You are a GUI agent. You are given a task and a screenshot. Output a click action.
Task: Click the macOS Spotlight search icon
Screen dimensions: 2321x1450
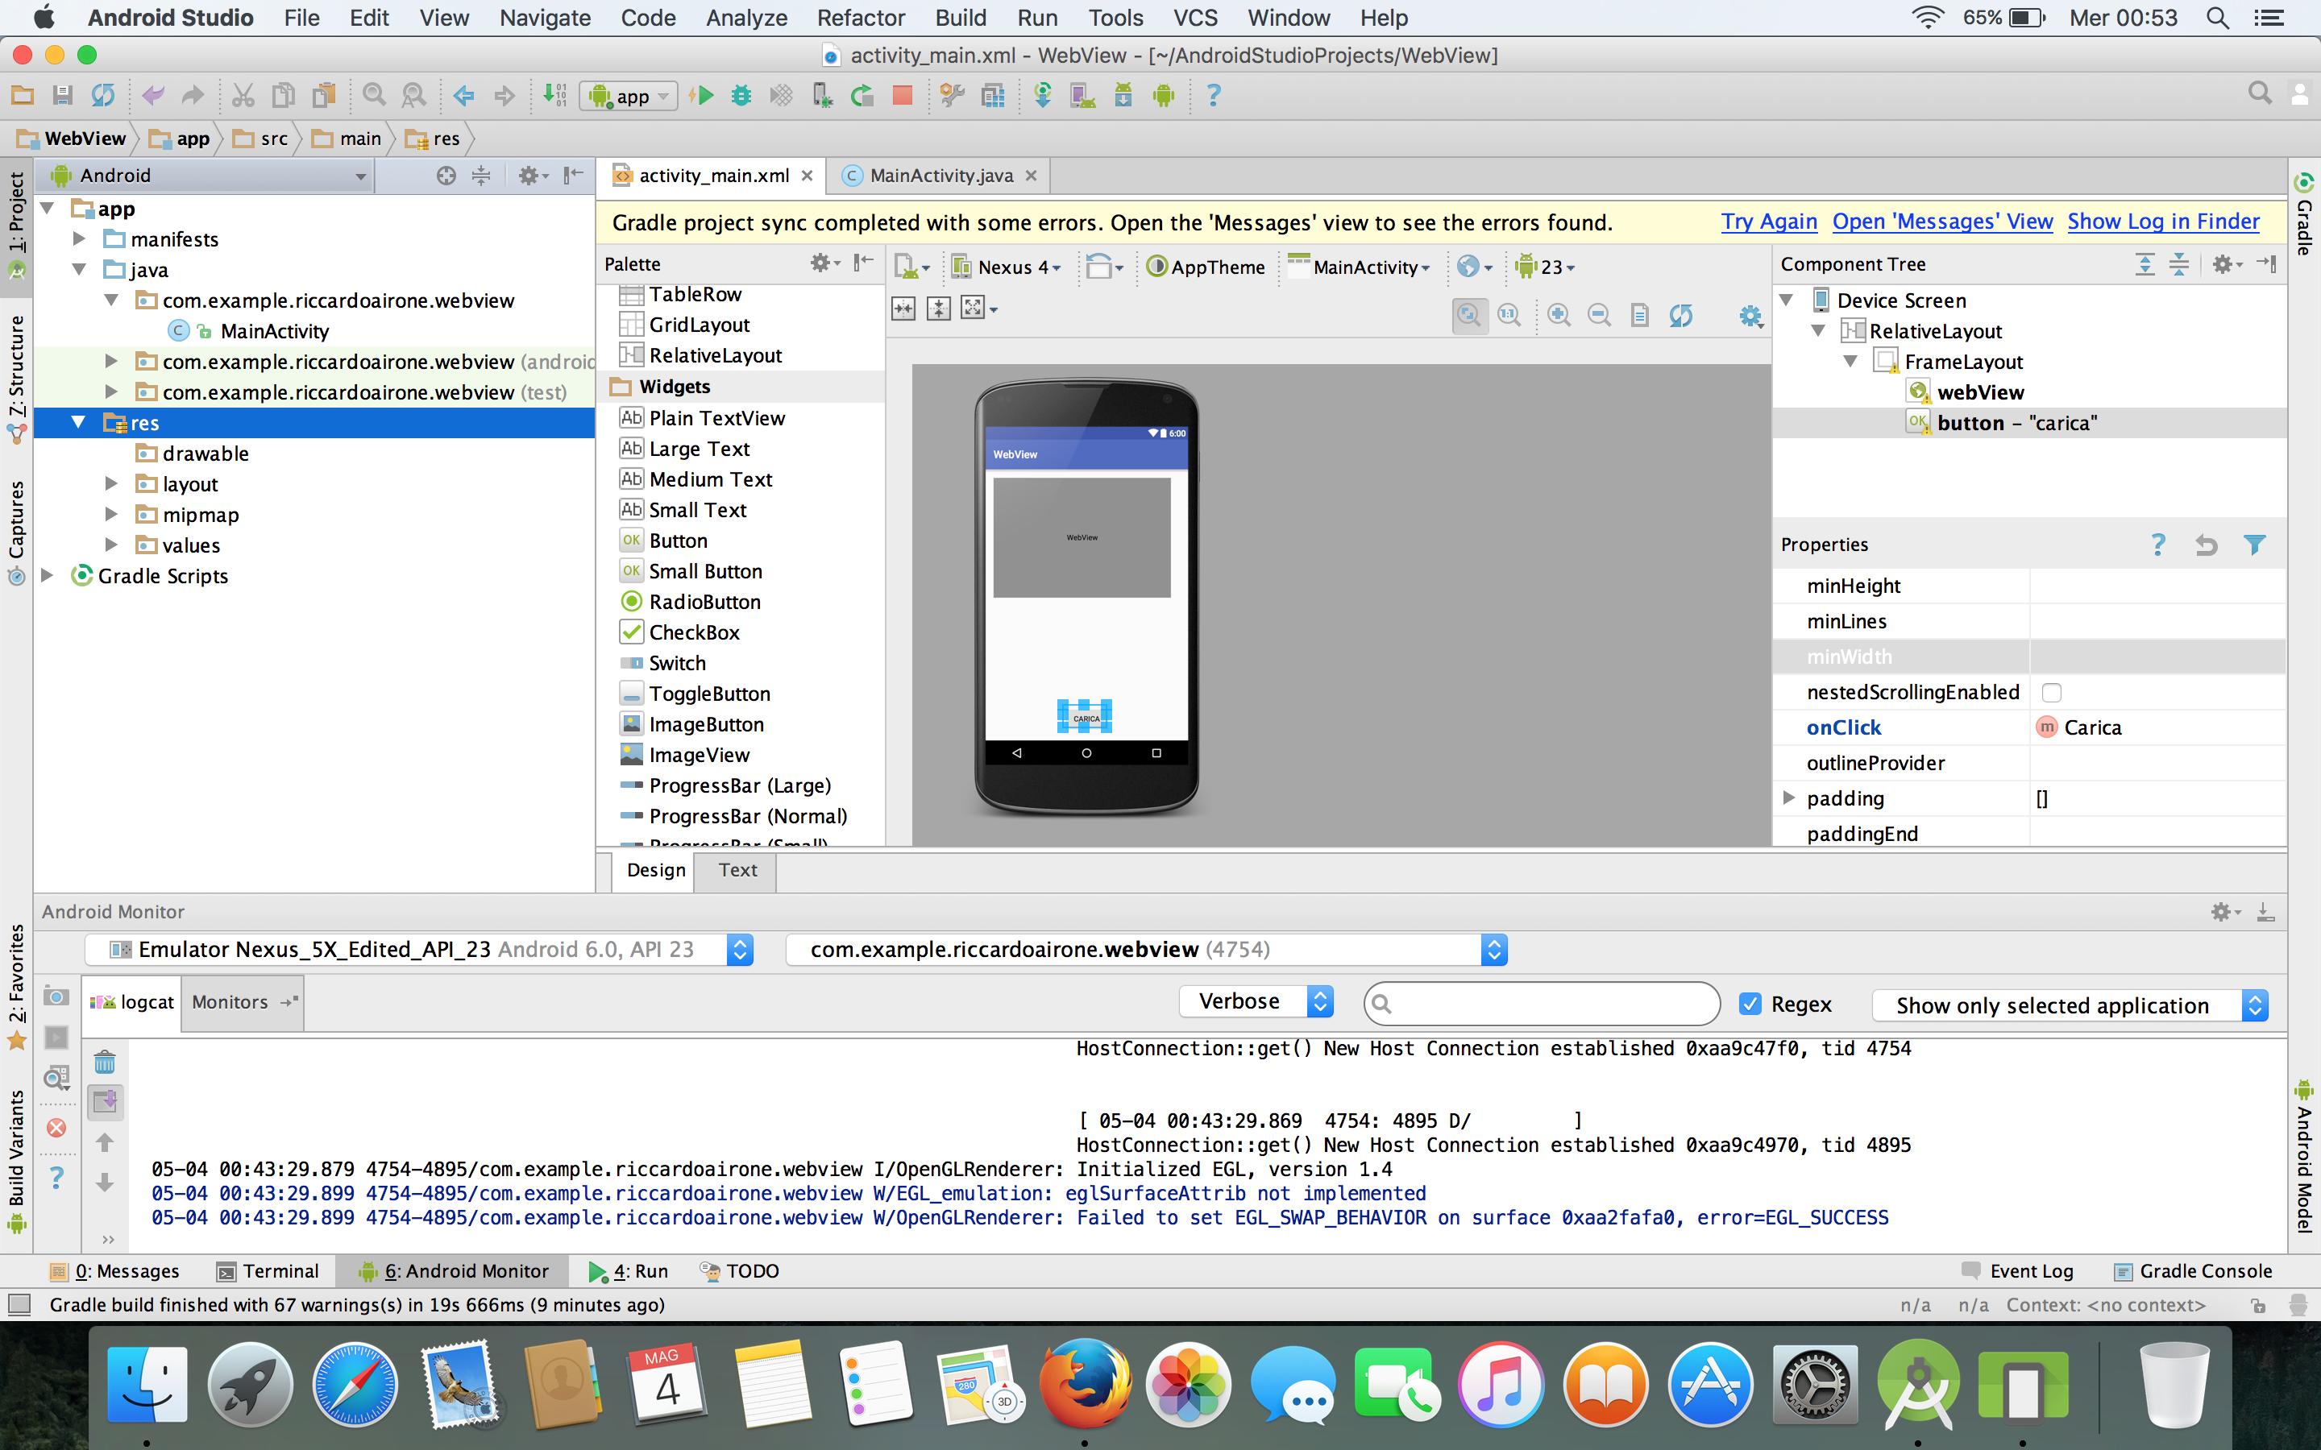(x=2216, y=17)
